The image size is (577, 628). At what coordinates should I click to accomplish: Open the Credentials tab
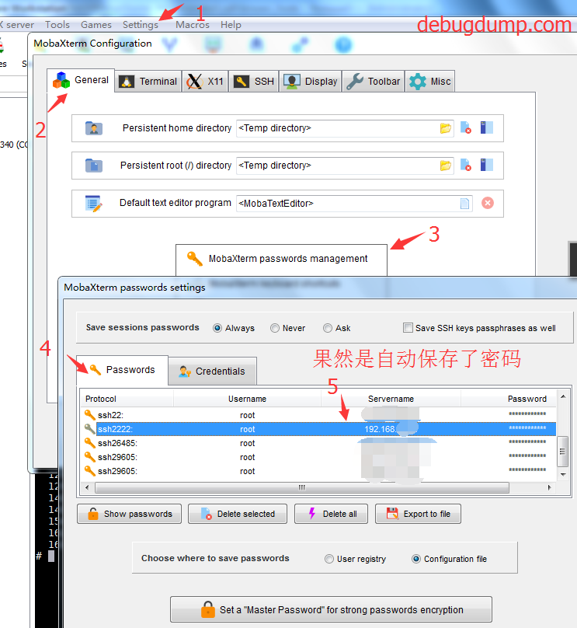[x=212, y=372]
